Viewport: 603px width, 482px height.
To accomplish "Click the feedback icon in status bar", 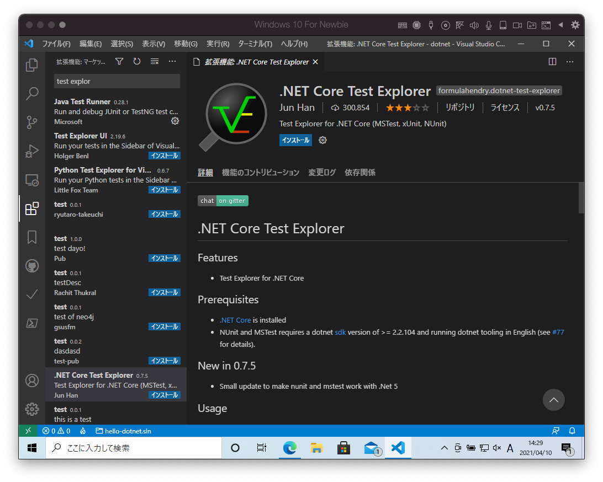I will point(556,431).
